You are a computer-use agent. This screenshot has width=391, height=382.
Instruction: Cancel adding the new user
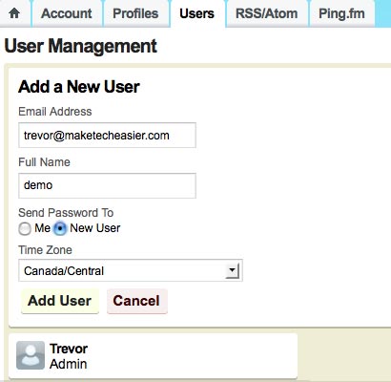[x=136, y=301]
